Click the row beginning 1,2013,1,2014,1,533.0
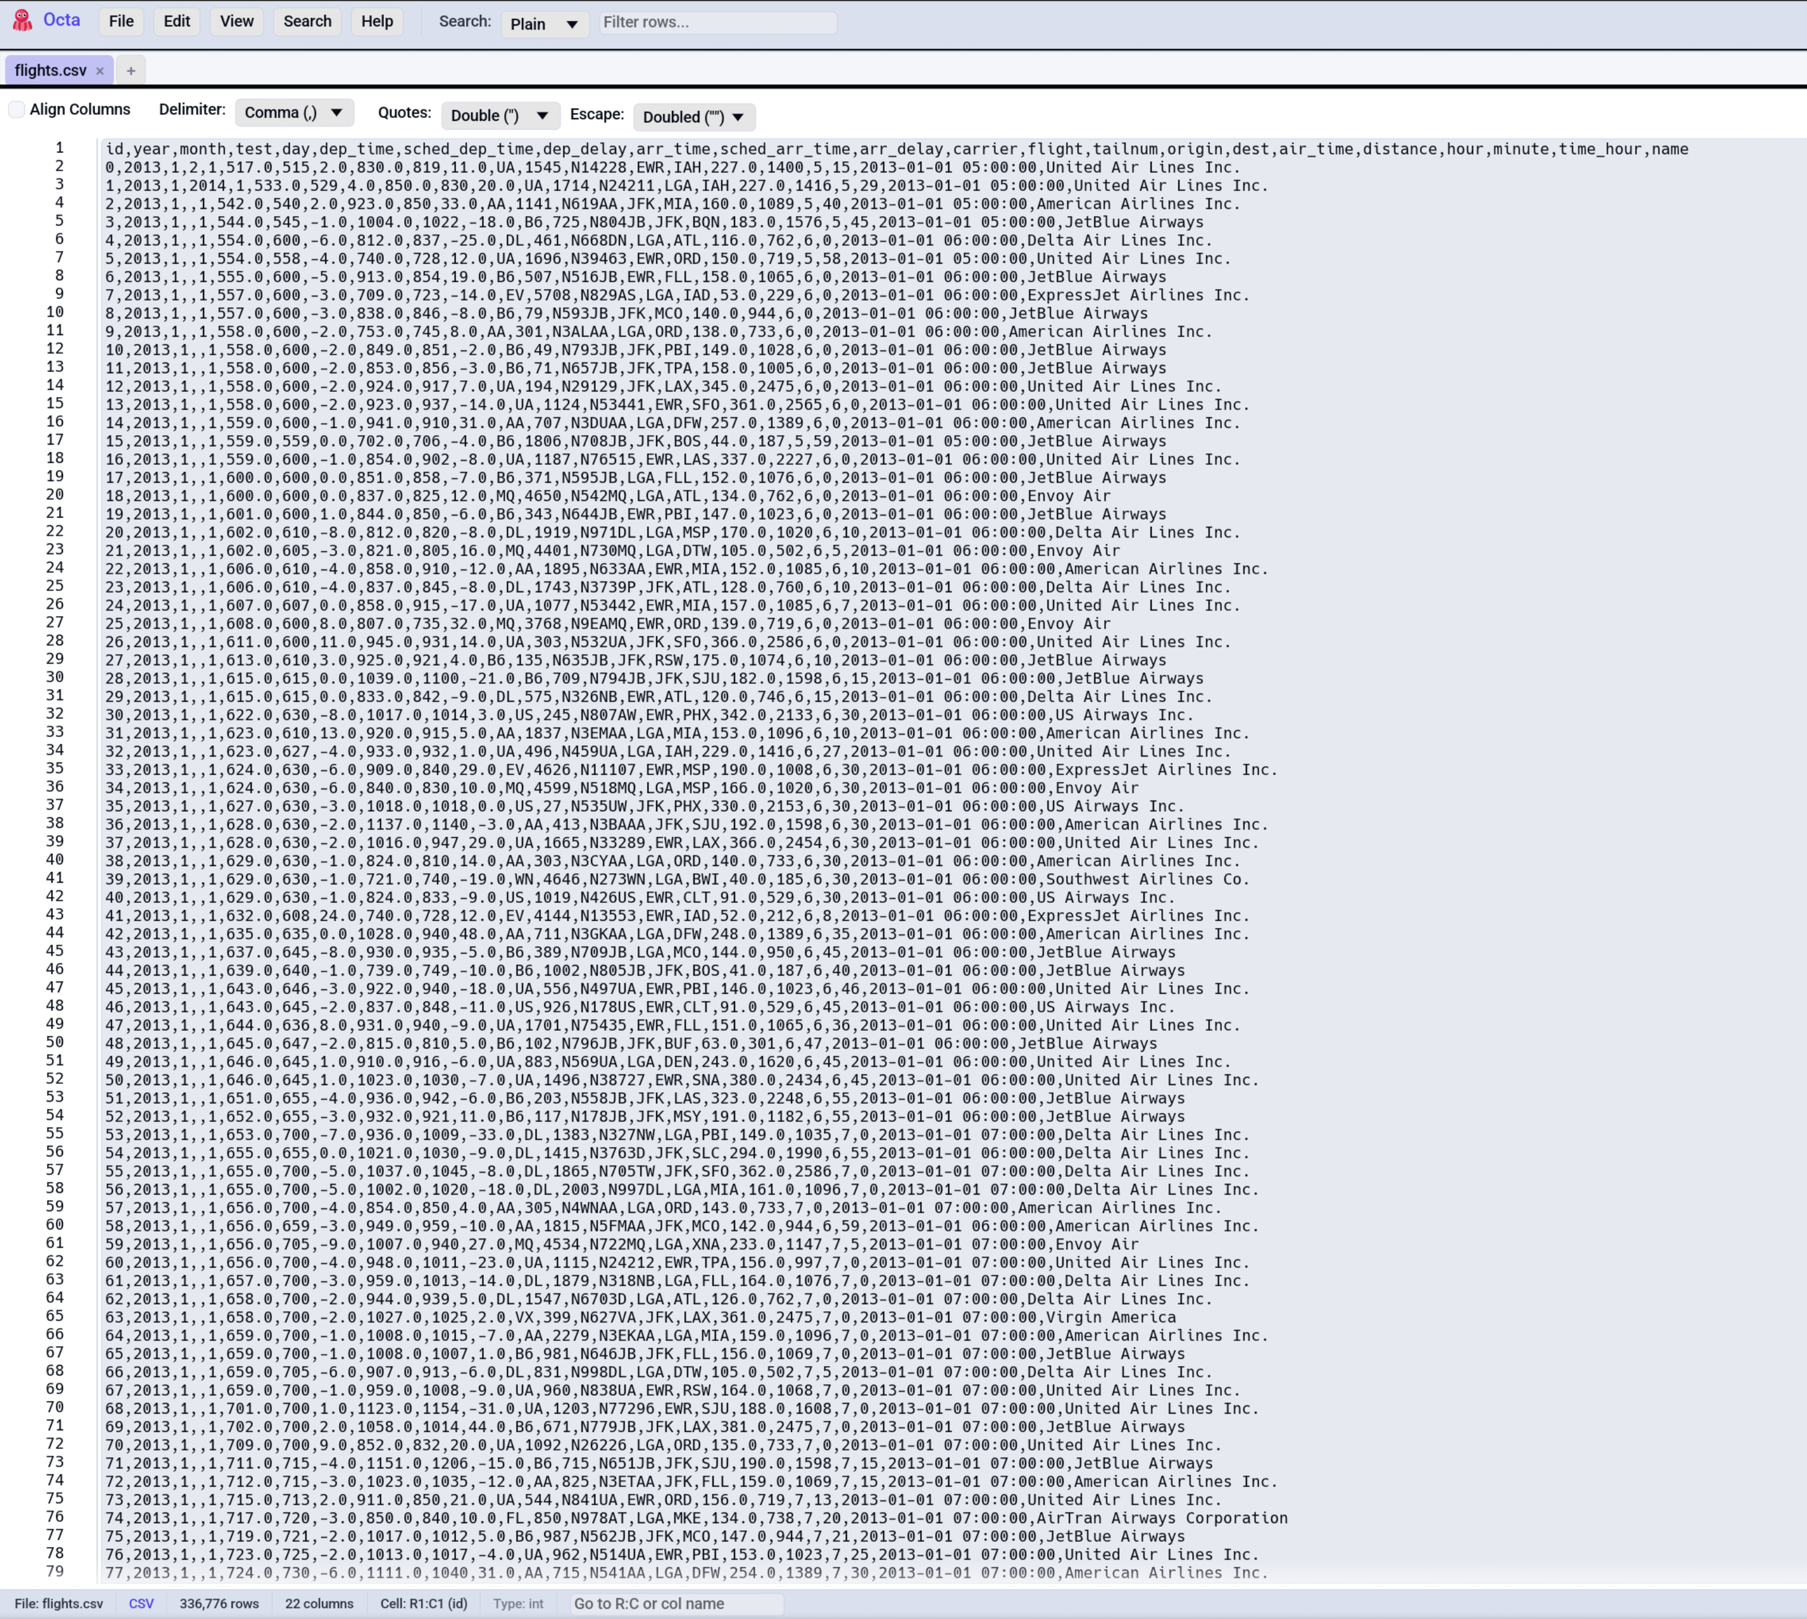This screenshot has width=1807, height=1619. pos(687,186)
